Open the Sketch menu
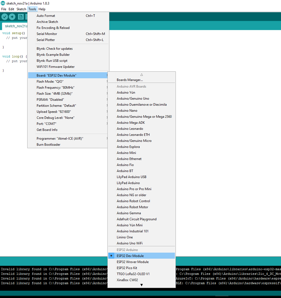Screen dimensions: 281x298 [21, 9]
